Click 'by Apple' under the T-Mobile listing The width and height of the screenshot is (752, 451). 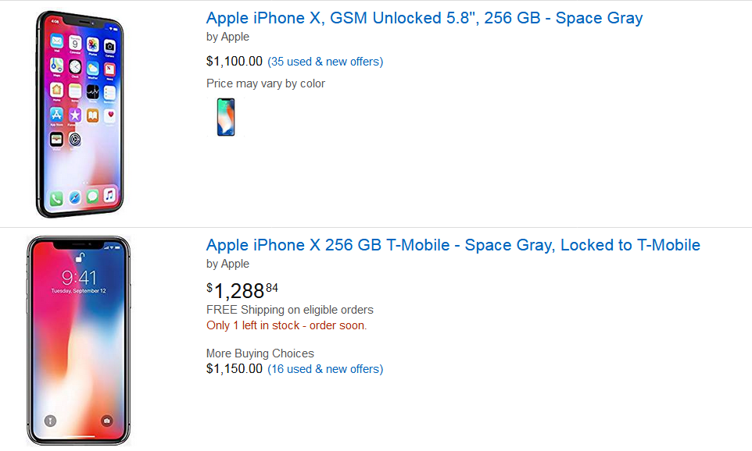pyautogui.click(x=227, y=264)
